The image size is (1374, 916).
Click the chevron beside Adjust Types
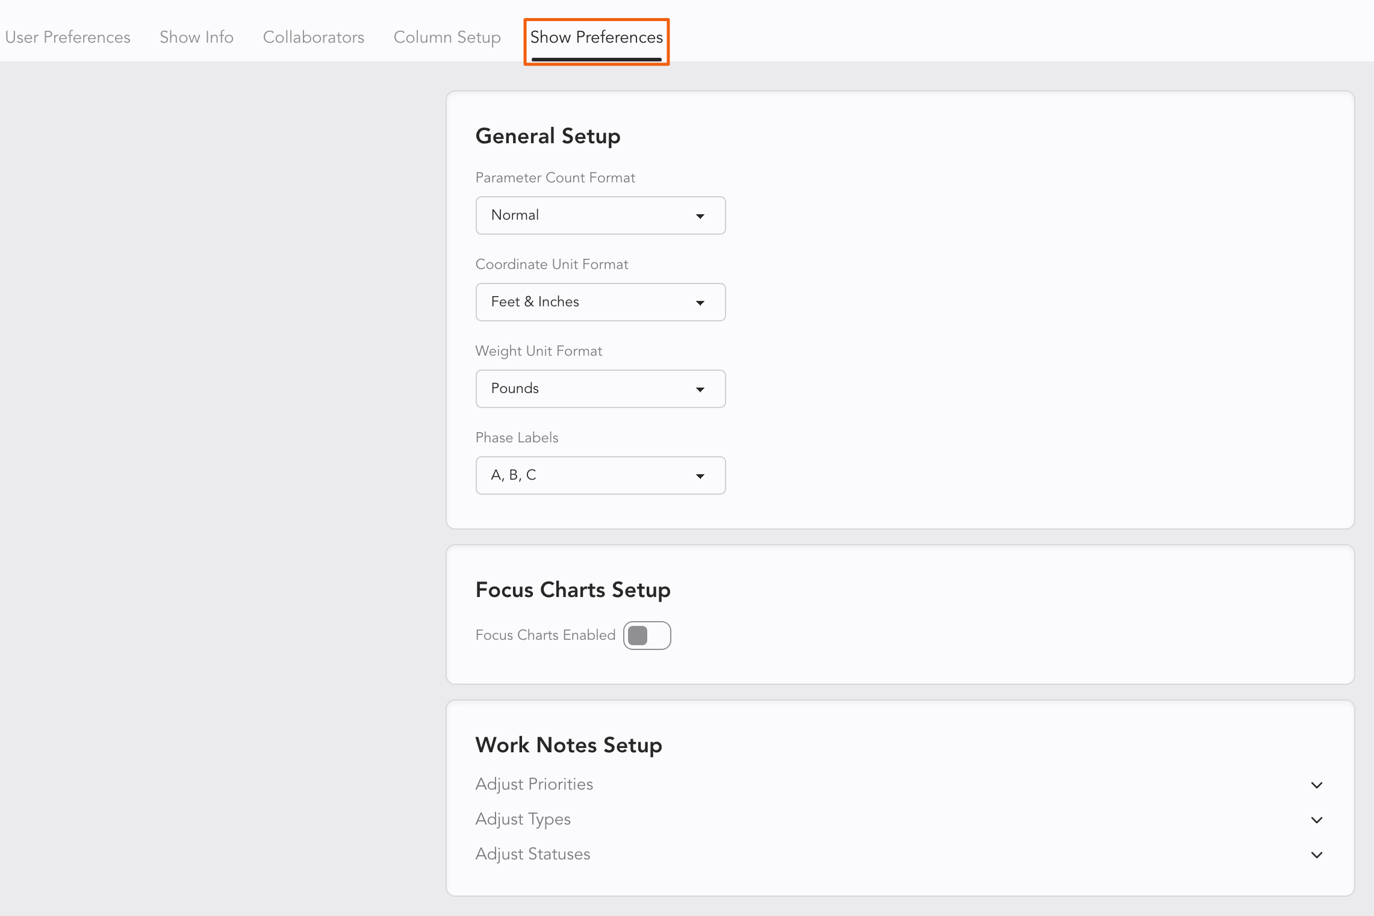click(1316, 820)
